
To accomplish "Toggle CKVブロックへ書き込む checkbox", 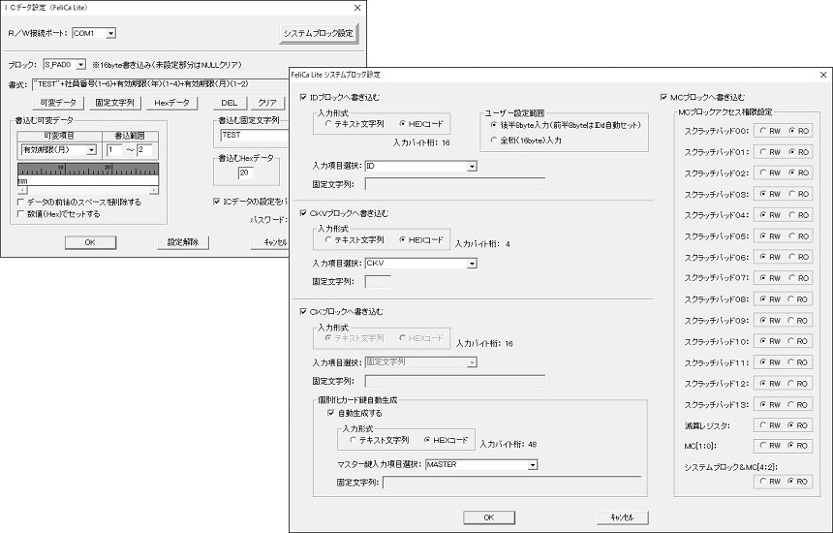I will click(303, 213).
